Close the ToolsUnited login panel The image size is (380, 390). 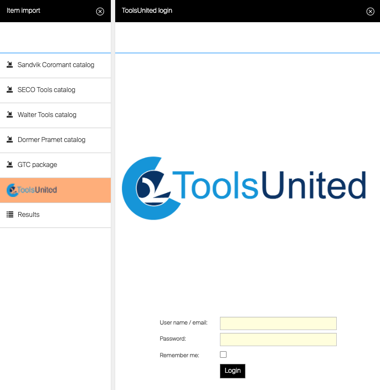click(x=370, y=11)
